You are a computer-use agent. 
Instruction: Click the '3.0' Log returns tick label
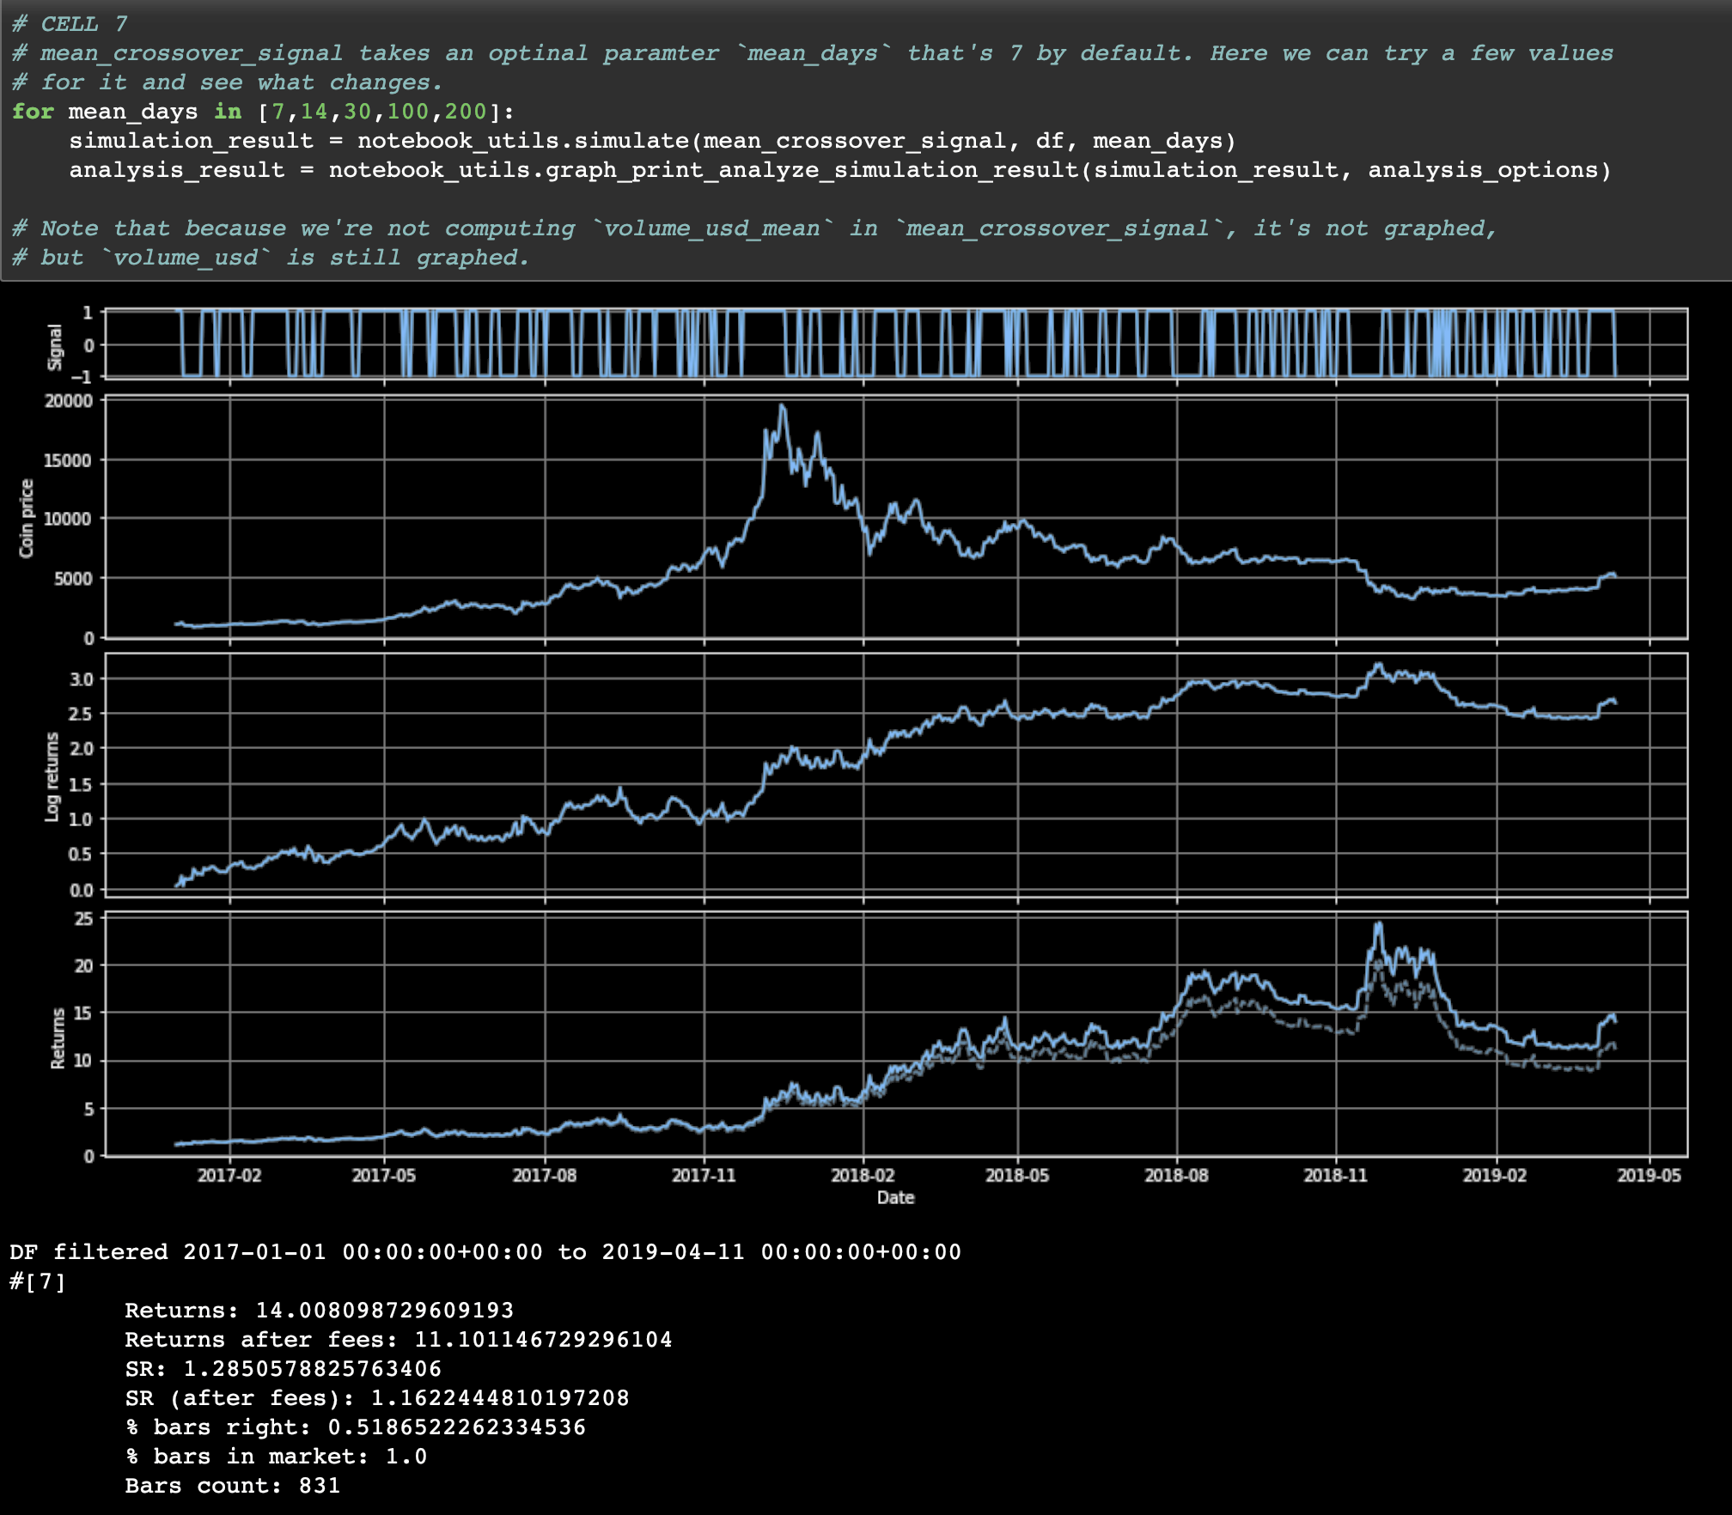[x=82, y=679]
